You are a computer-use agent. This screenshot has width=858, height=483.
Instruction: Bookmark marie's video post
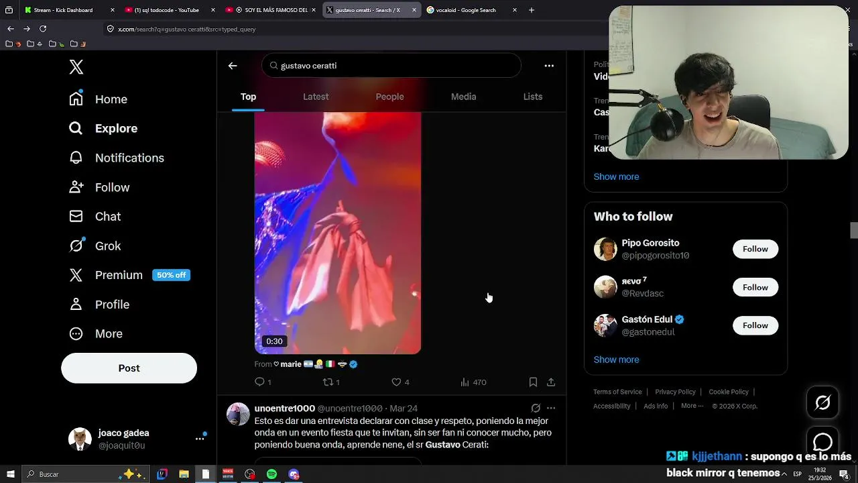coord(533,382)
